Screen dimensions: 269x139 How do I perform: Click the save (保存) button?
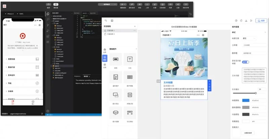(x=261, y=20)
